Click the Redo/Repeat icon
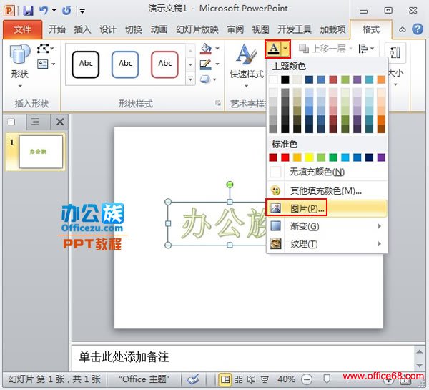The height and width of the screenshot is (390, 429). (66, 11)
